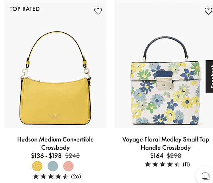This screenshot has width=213, height=183.
Task: View the 11 reviews count for Voyage
Action: pyautogui.click(x=186, y=165)
